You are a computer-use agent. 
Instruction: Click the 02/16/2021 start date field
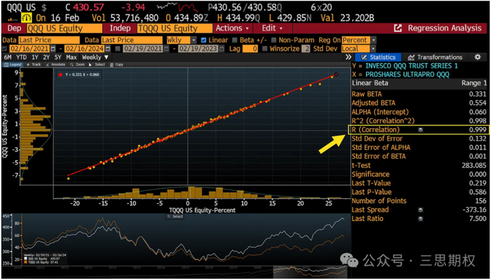tap(29, 49)
